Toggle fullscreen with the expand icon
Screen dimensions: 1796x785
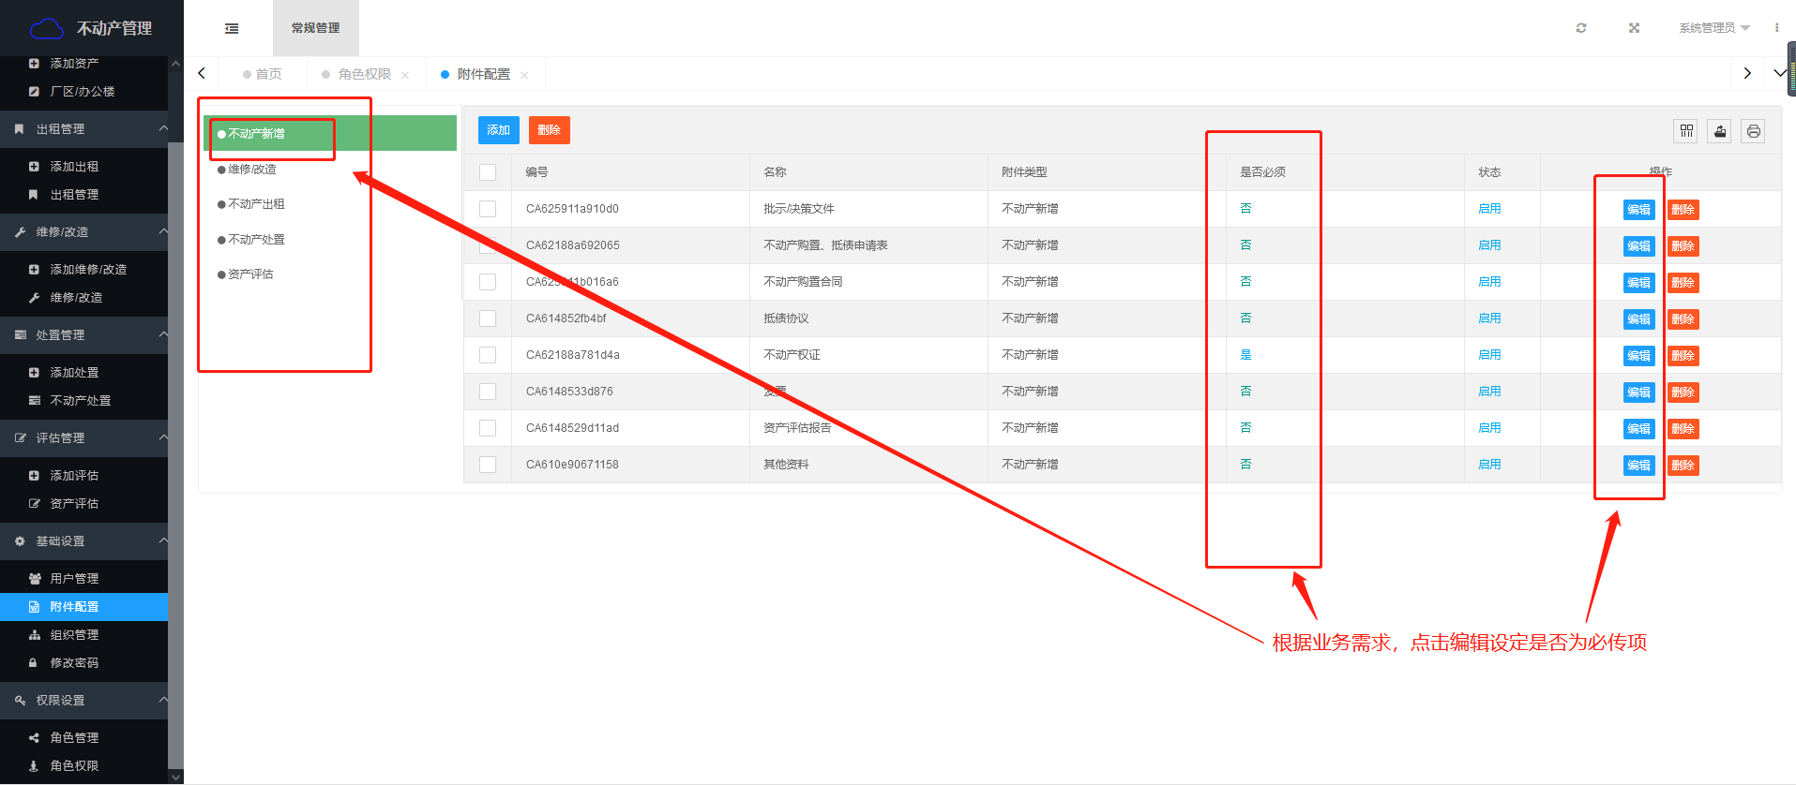tap(1634, 28)
